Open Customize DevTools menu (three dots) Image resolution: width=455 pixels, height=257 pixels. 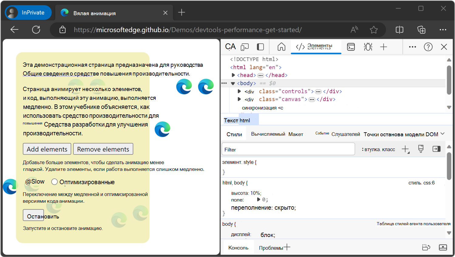[412, 47]
